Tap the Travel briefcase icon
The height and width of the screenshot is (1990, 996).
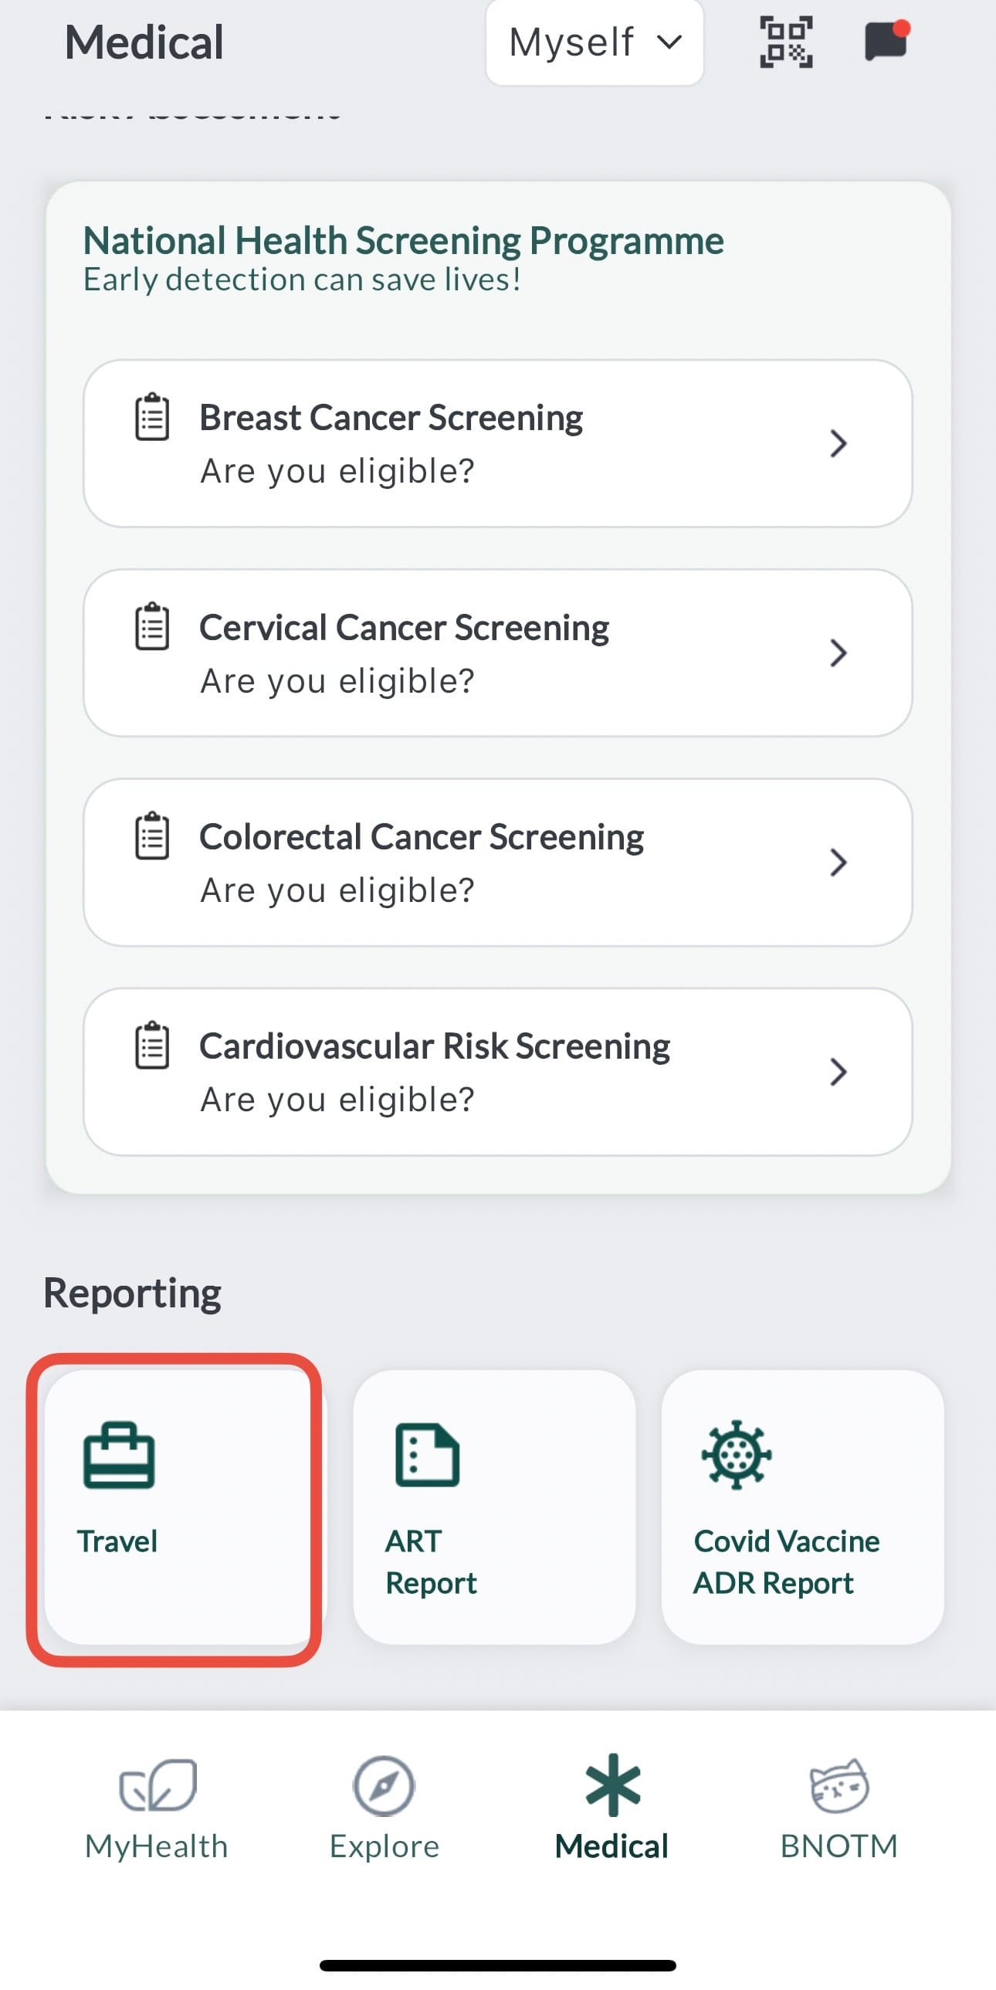click(119, 1455)
